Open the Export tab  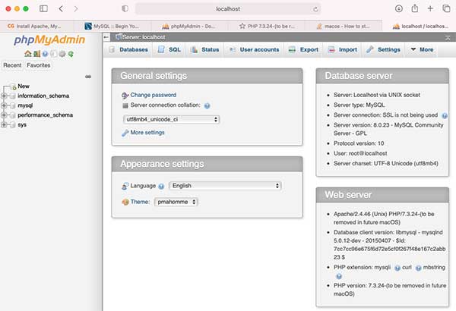click(303, 49)
